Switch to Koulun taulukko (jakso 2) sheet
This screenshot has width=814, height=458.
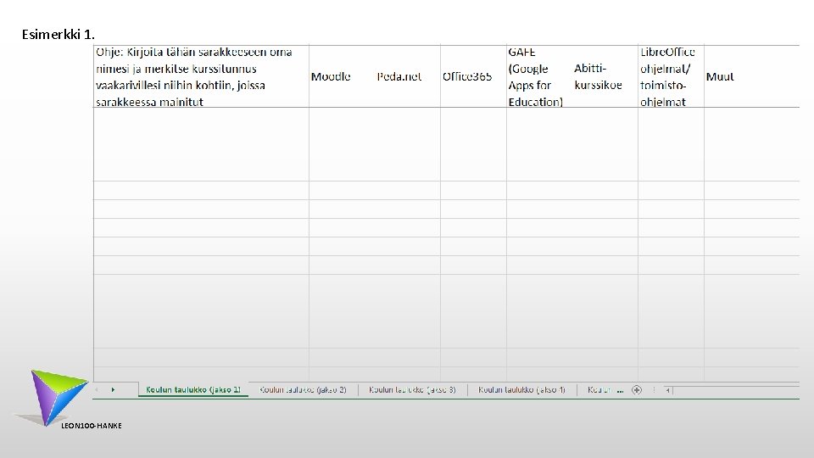pyautogui.click(x=303, y=389)
